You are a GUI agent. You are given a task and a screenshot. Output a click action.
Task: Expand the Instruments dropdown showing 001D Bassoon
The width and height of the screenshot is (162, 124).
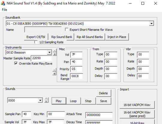(49, 52)
